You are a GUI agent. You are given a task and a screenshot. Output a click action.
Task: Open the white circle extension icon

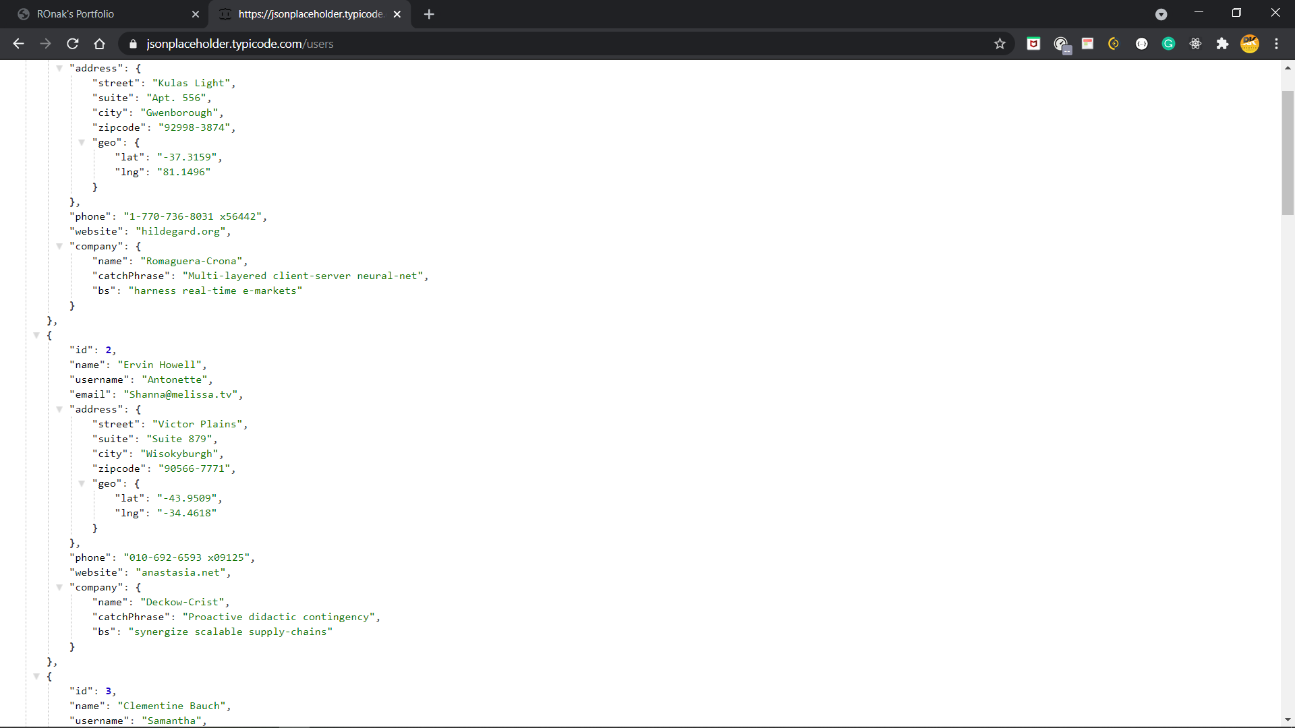point(1141,44)
